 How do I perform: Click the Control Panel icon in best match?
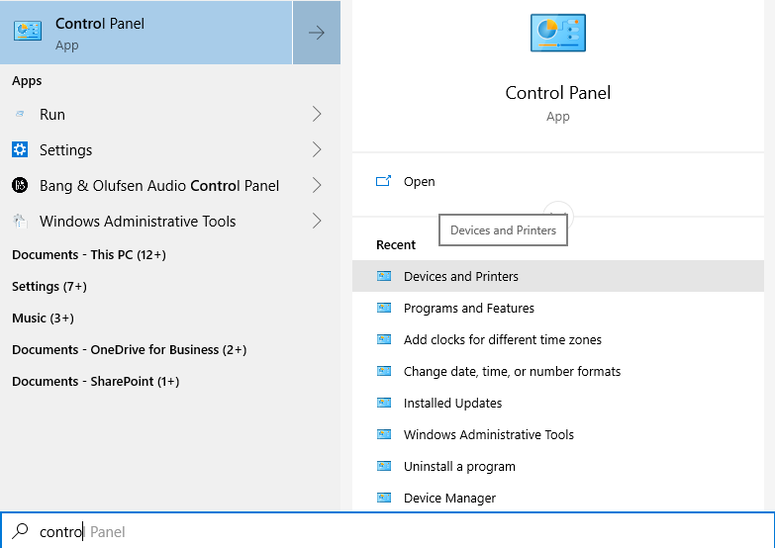(x=28, y=33)
